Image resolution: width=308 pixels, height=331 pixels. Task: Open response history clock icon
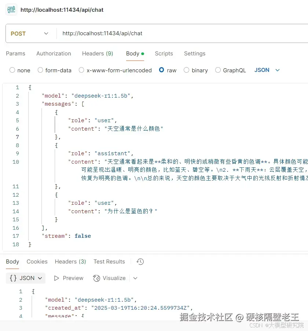pyautogui.click(x=140, y=262)
